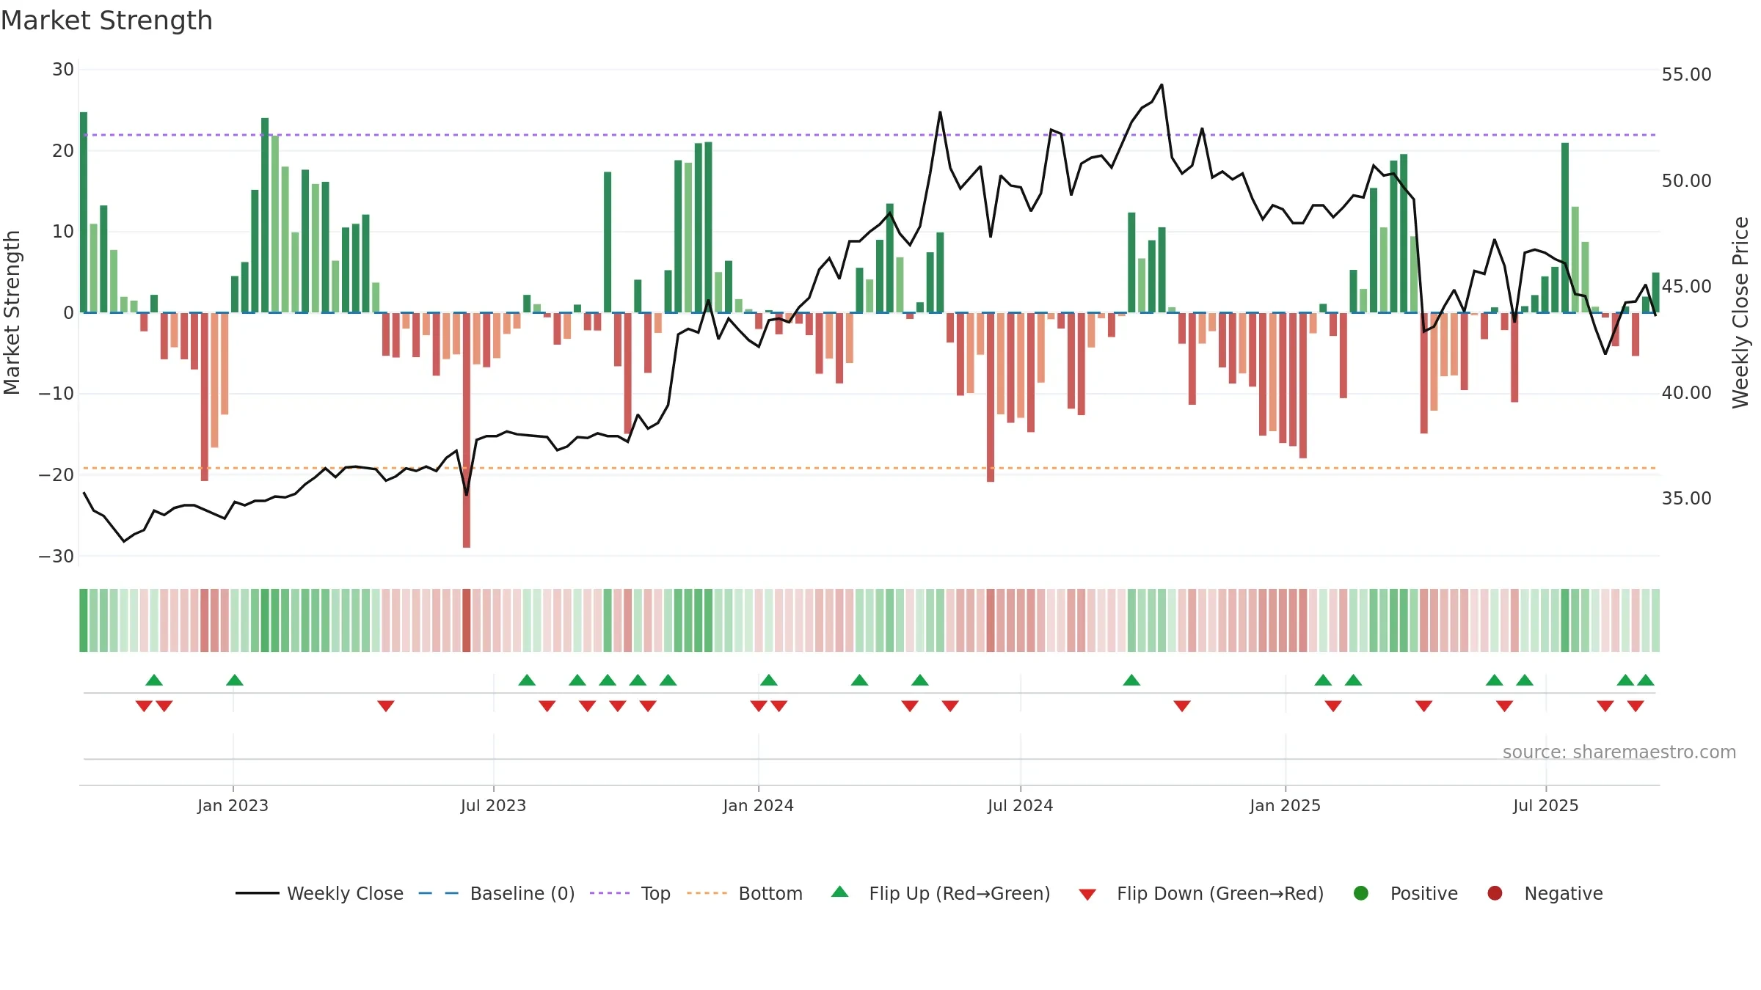Viewport: 1761px width, 990px height.
Task: Click the red Flip Down triangle legend icon
Action: click(1087, 895)
